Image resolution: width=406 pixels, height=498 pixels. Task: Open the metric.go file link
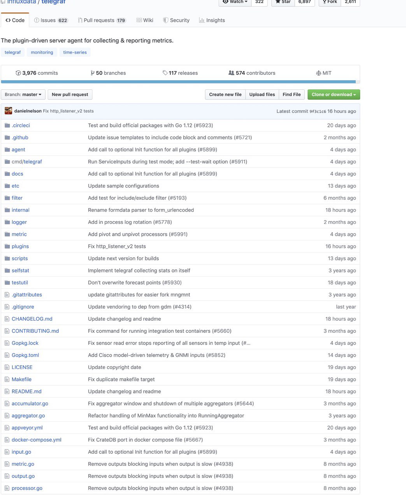tap(23, 464)
